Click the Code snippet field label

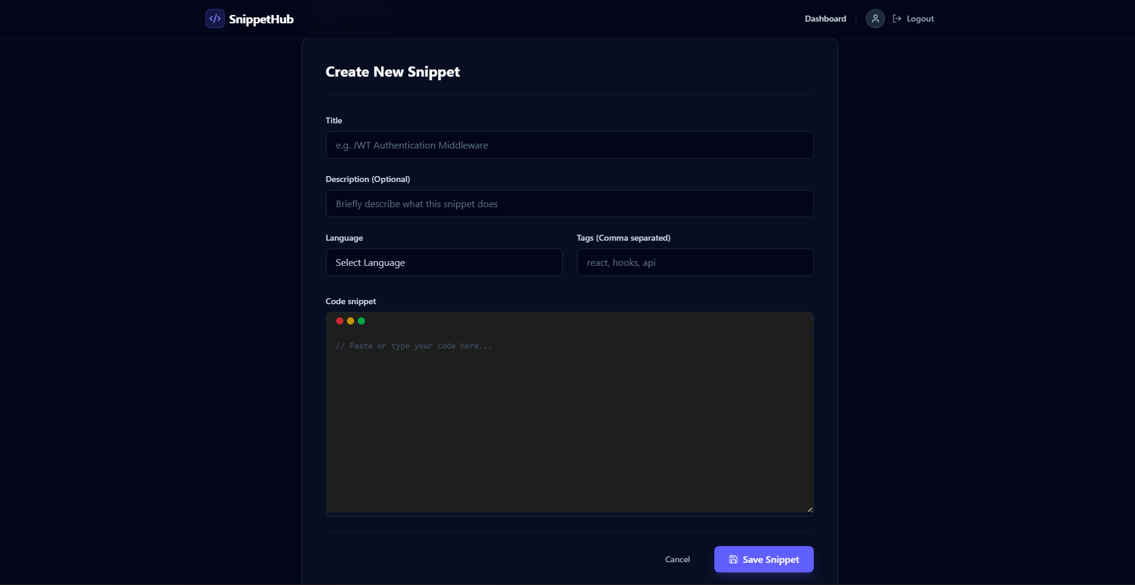[x=351, y=301]
